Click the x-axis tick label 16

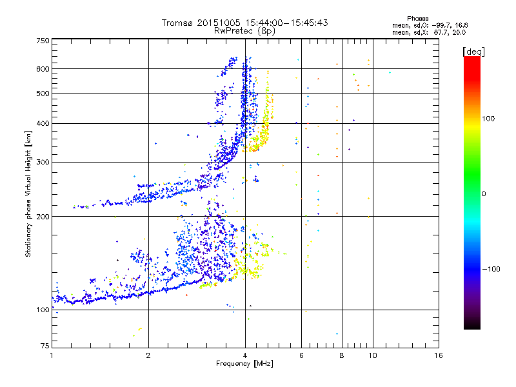[439, 355]
